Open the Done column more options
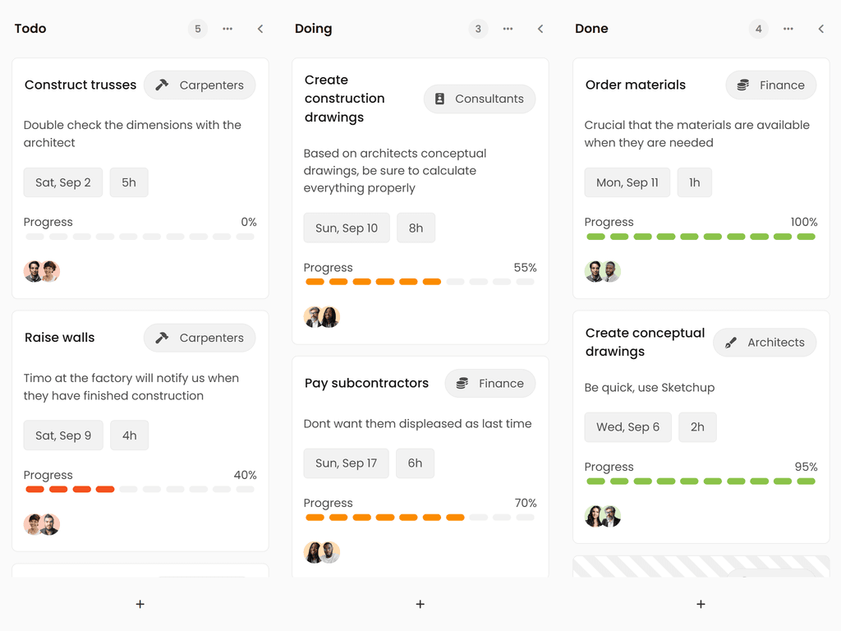 tap(788, 29)
